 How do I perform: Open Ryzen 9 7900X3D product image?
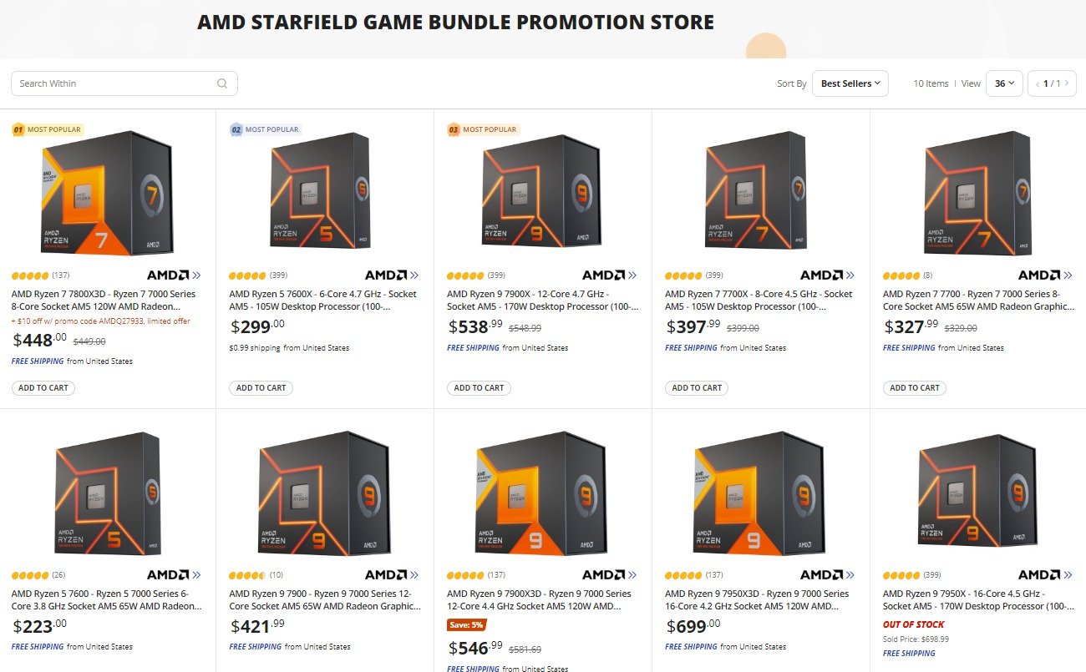coord(541,494)
